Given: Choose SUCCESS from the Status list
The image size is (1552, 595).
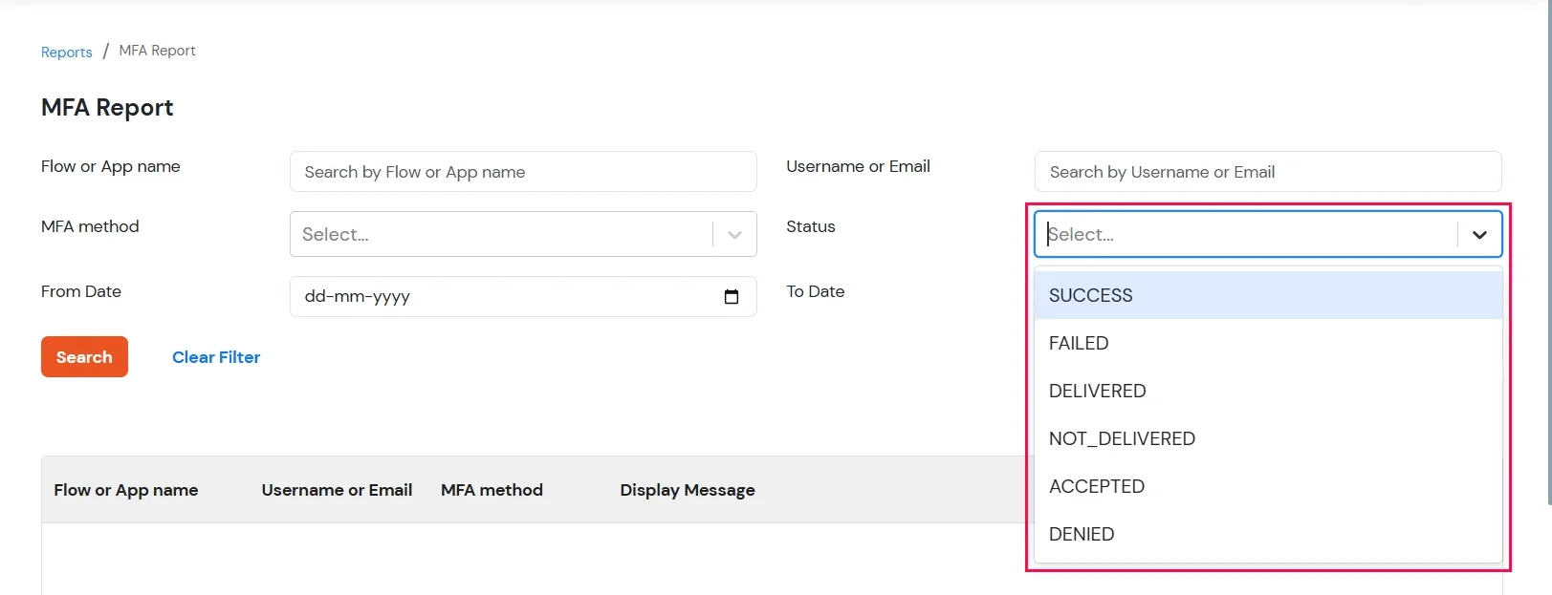Looking at the screenshot, I should click(x=1268, y=295).
